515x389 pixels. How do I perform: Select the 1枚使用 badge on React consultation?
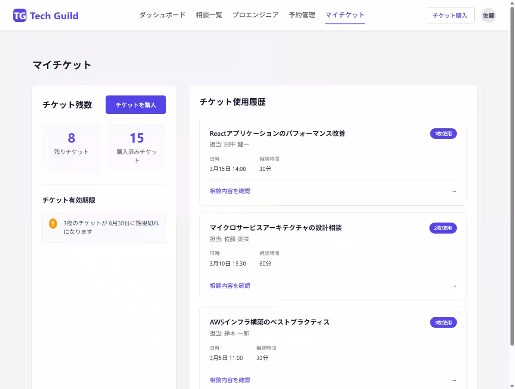point(443,134)
